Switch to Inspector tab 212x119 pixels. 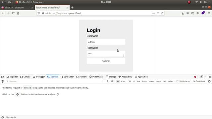[12, 77]
